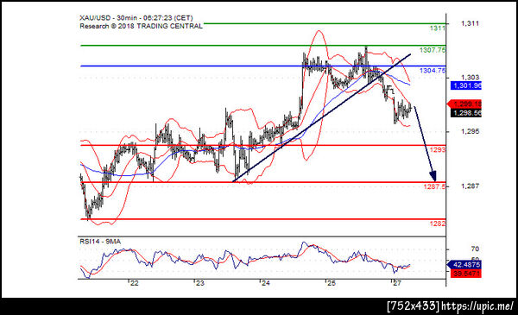Click the 1,311 price axis value
518x315 pixels.
pos(470,23)
